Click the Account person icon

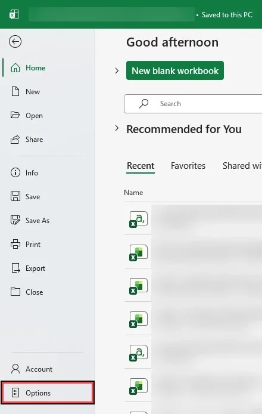[15, 369]
